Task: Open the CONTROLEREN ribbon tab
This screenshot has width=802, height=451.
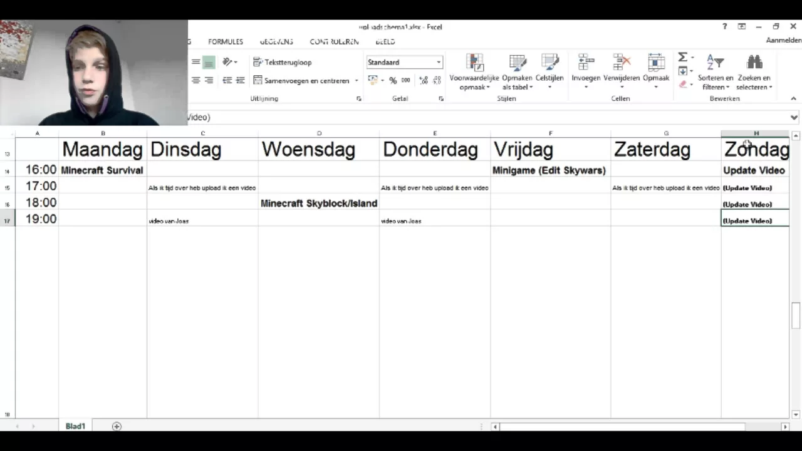Action: [334, 41]
